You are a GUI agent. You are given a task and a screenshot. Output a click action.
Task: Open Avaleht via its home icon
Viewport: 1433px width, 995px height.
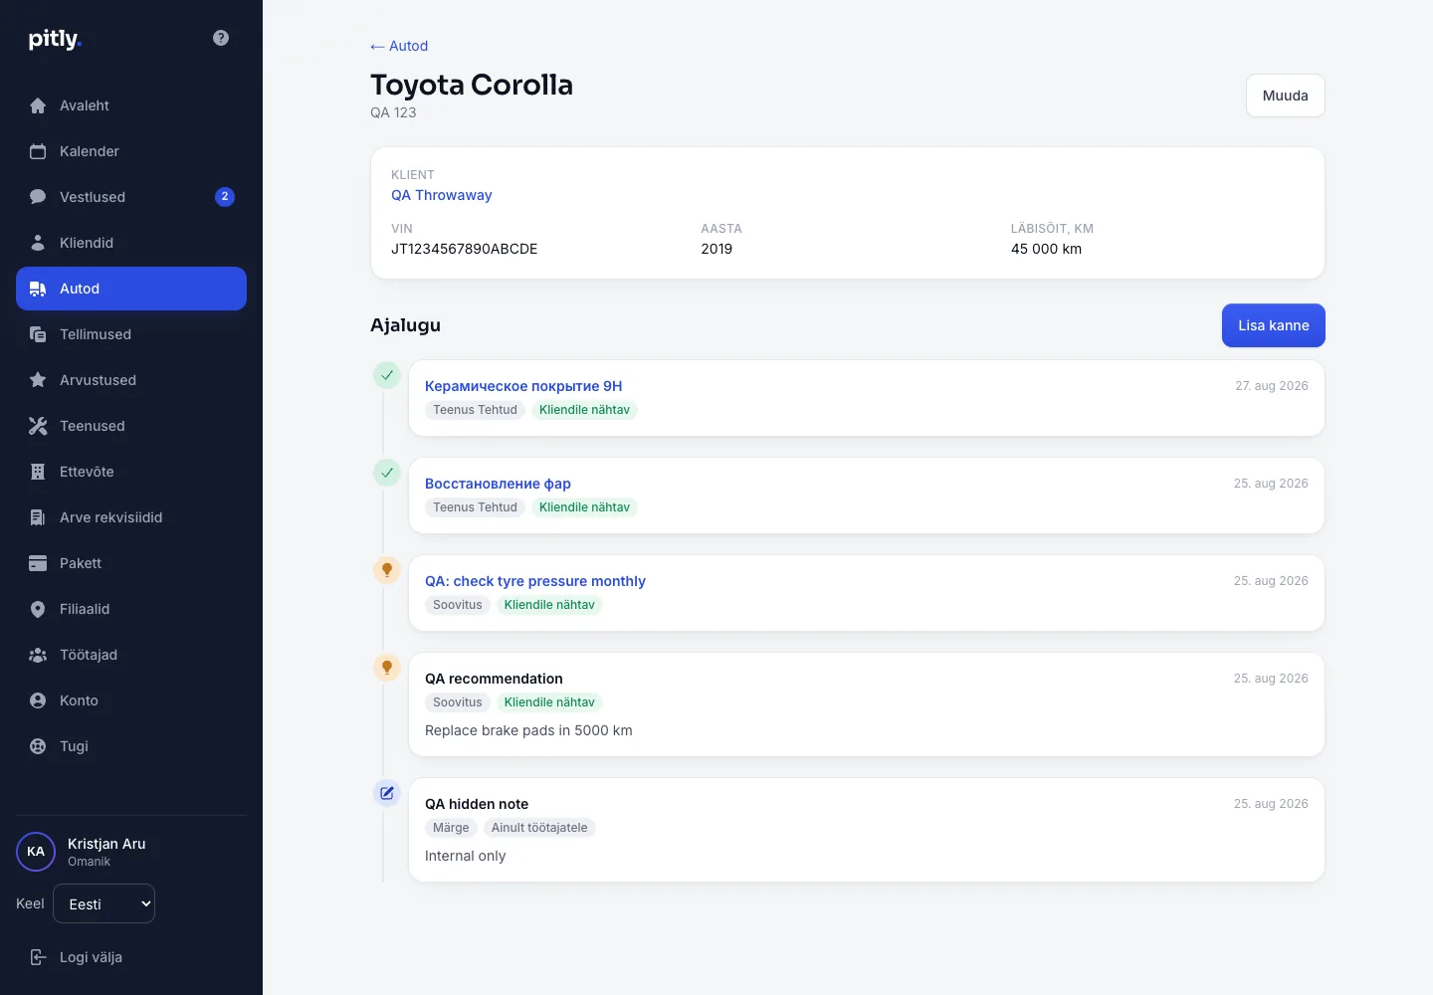tap(38, 105)
